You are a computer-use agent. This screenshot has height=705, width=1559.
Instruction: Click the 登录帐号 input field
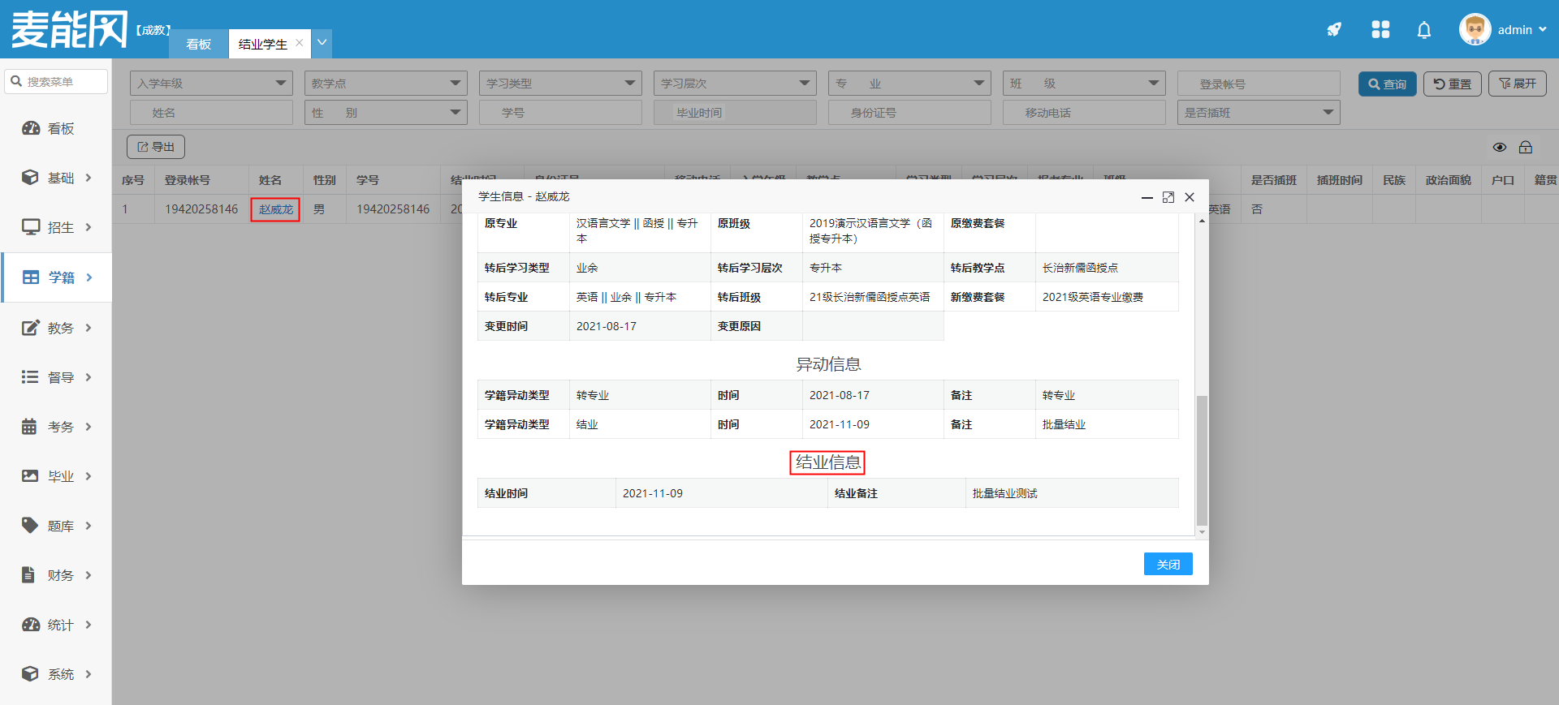click(x=1258, y=84)
